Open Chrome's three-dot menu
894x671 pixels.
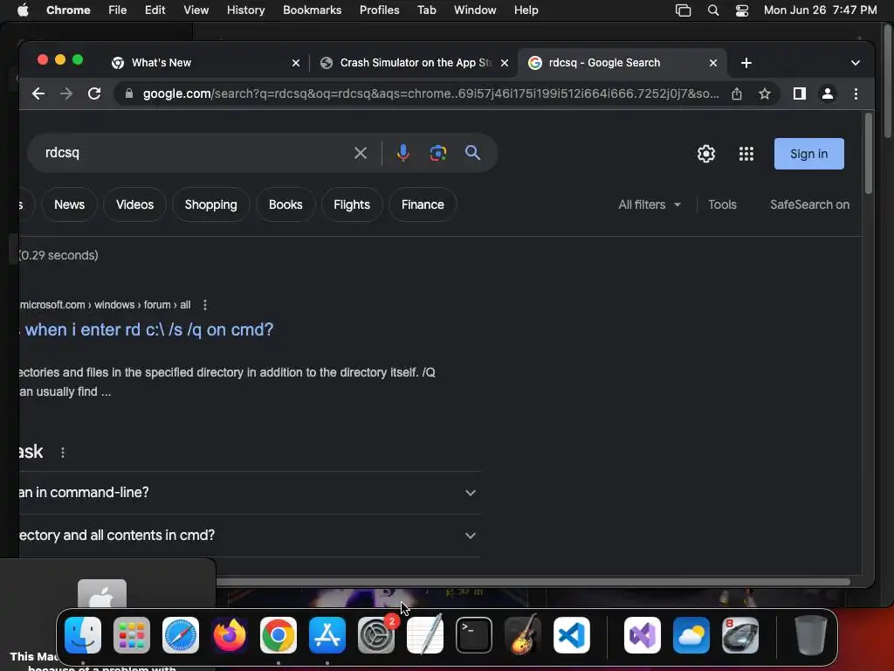coord(856,93)
